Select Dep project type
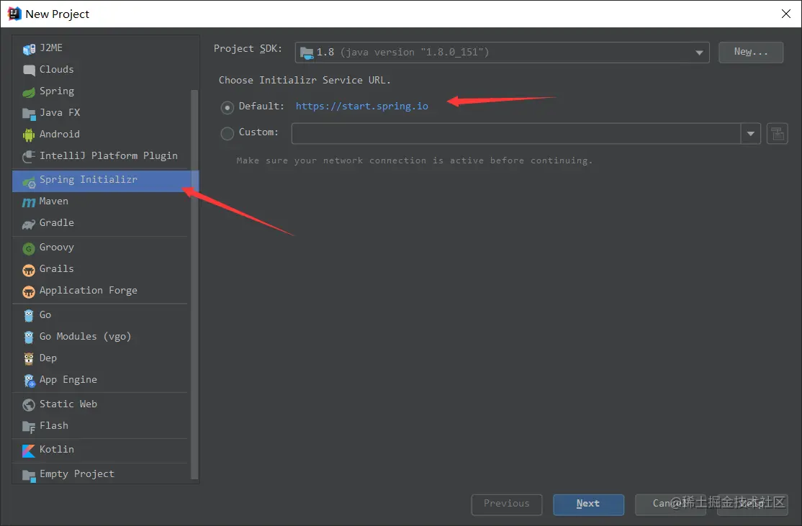 [100, 358]
